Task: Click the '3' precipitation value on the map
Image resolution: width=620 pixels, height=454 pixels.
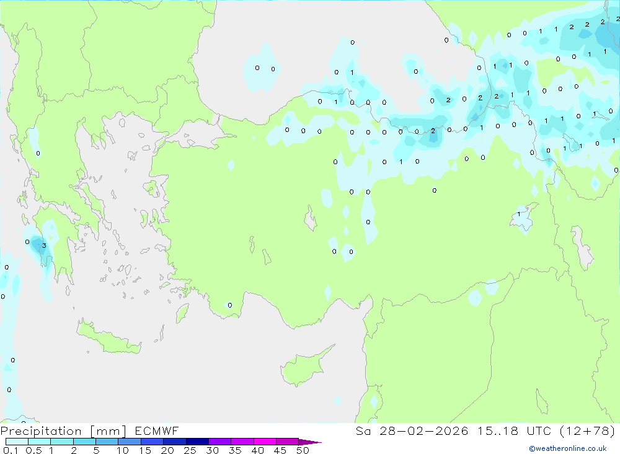Action: point(44,246)
